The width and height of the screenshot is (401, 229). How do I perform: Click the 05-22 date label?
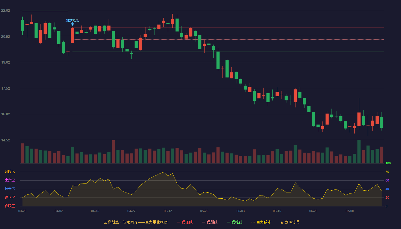(x=204, y=211)
